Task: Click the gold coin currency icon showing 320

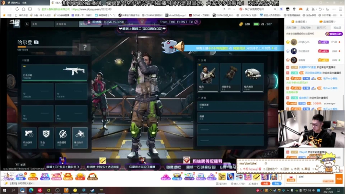Action: tap(241, 24)
